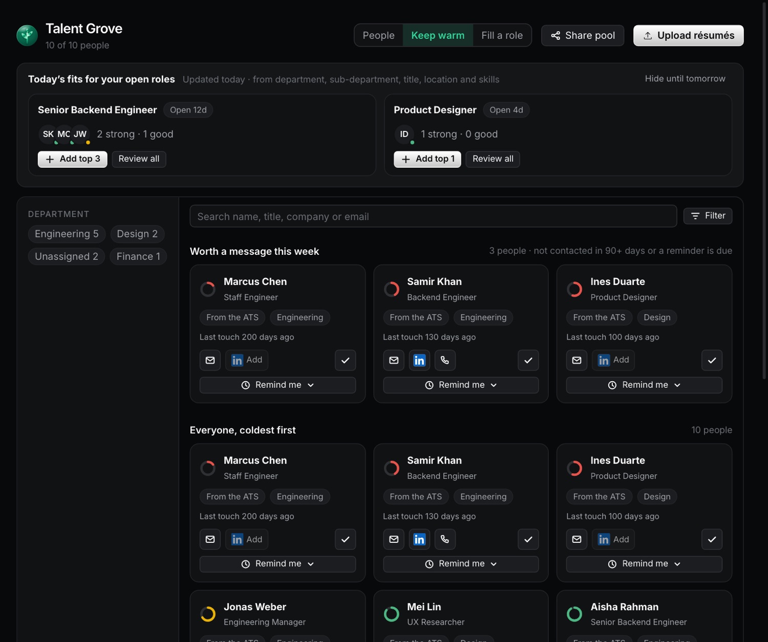Open the Filter options
This screenshot has width=768, height=642.
coord(708,216)
